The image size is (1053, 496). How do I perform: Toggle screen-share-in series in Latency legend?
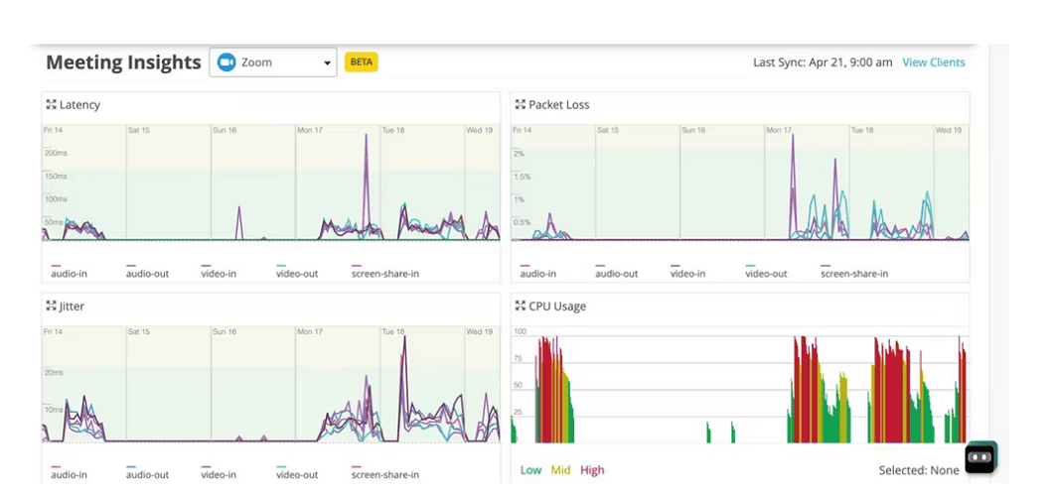[x=384, y=273]
